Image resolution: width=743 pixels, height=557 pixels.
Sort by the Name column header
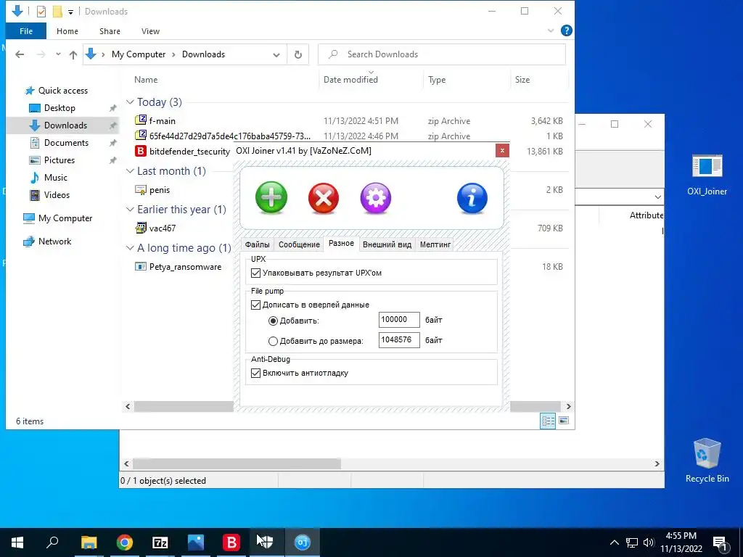click(x=145, y=80)
